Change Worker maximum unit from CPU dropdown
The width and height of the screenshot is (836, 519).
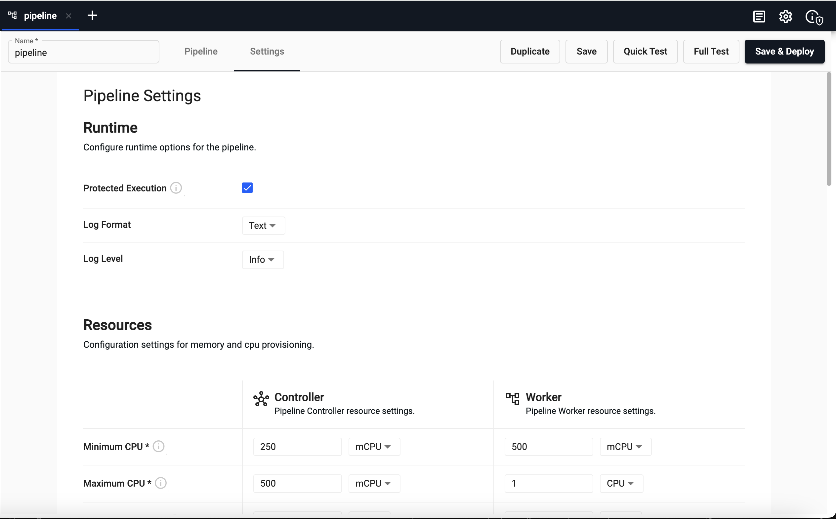[x=620, y=483]
